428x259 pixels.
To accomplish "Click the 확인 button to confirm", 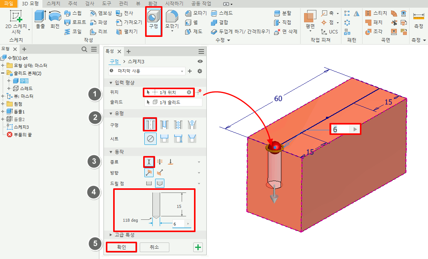I will coord(121,247).
